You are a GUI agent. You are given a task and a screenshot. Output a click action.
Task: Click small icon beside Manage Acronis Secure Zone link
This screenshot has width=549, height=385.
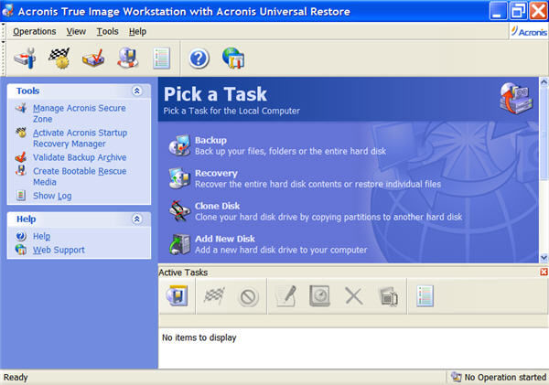[21, 108]
